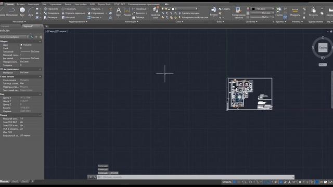Click the black color swatch in Properties
333x187 pixels.
[253, 9]
